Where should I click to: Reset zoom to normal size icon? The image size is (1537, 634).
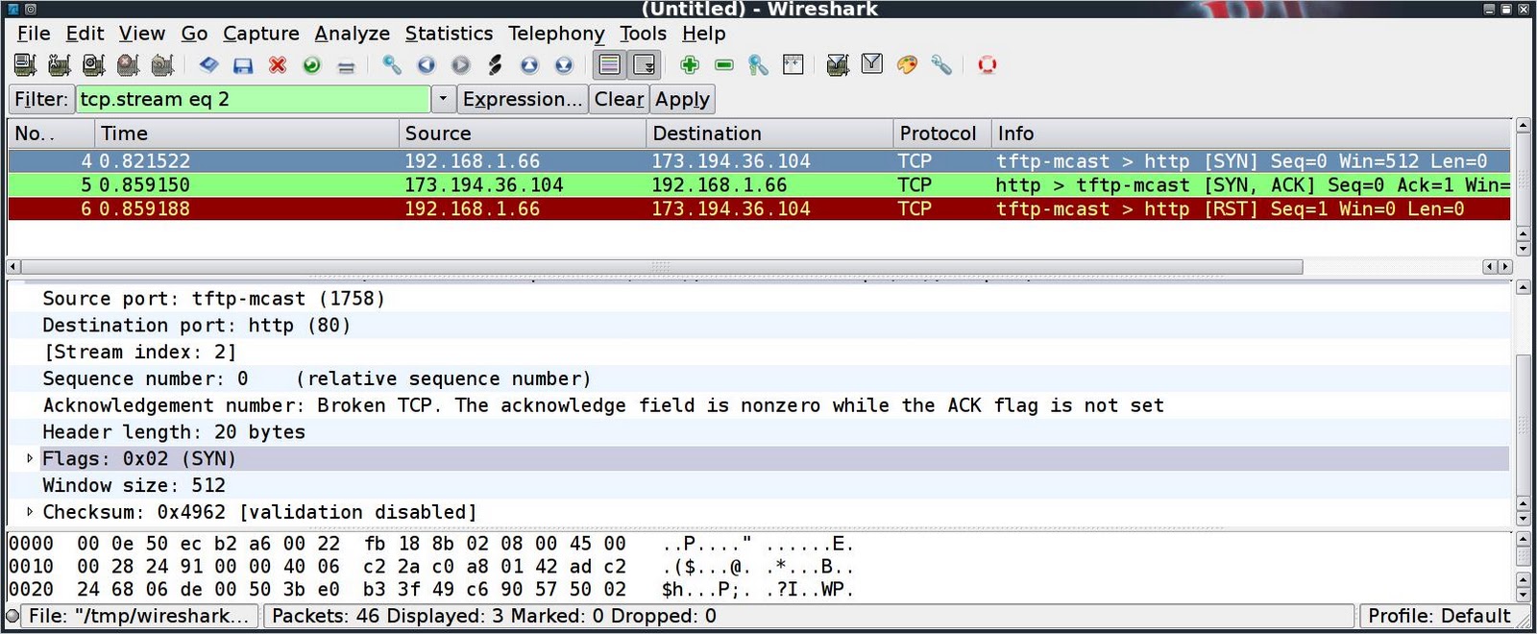coord(759,65)
